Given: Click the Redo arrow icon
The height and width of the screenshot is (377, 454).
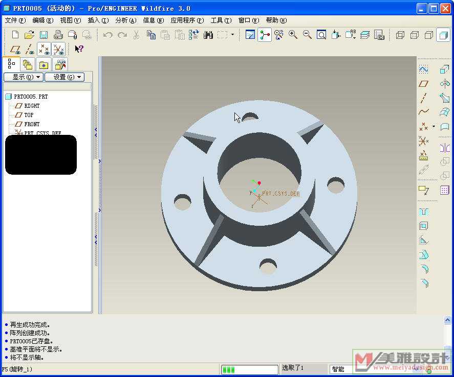Looking at the screenshot, I should [x=122, y=35].
